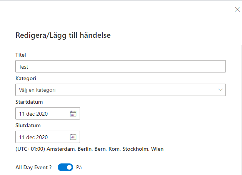This screenshot has width=242, height=175.
Task: Click the All Day Event ? label
Action: 33,167
